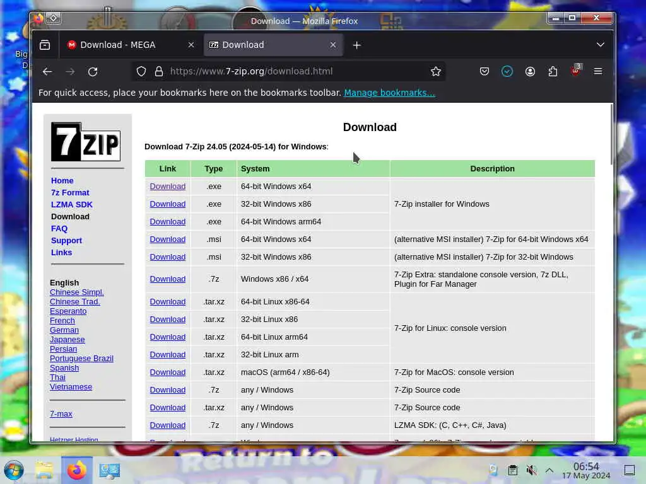
Task: Click the pin window title bar icon
Action: pos(54,18)
